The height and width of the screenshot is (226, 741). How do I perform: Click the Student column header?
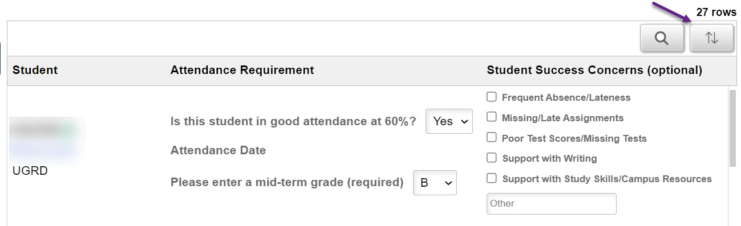tap(35, 71)
